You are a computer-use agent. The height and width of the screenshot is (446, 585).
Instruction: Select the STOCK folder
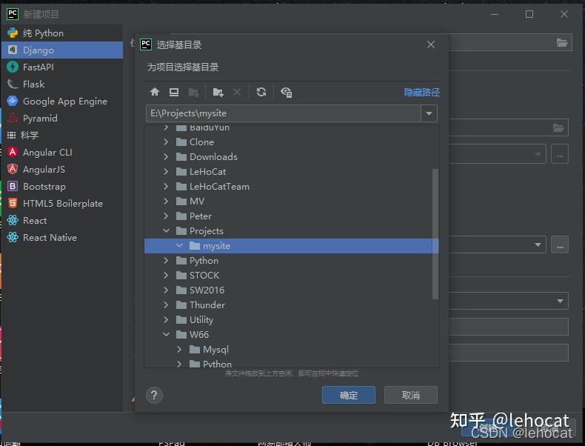[204, 276]
